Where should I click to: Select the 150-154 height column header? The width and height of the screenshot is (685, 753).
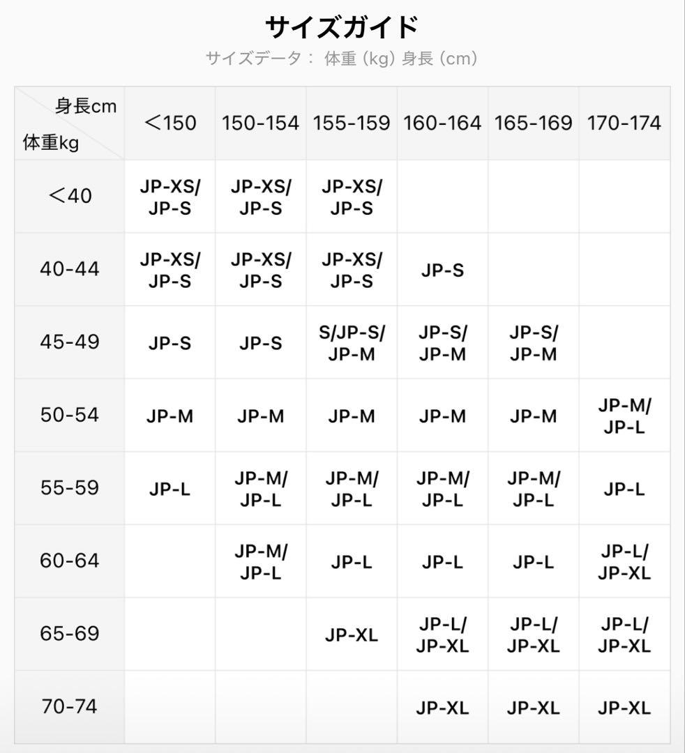260,123
